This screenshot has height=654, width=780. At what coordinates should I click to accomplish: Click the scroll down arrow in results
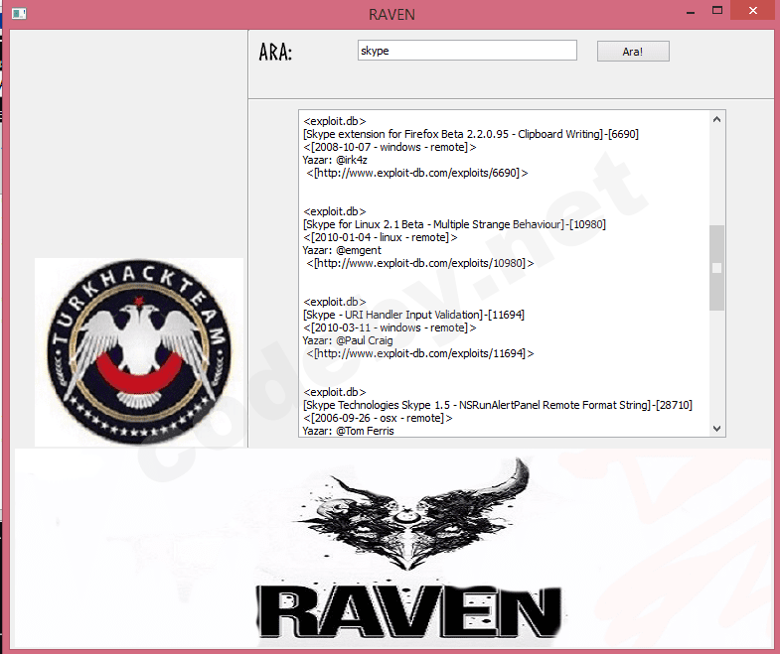pos(716,429)
